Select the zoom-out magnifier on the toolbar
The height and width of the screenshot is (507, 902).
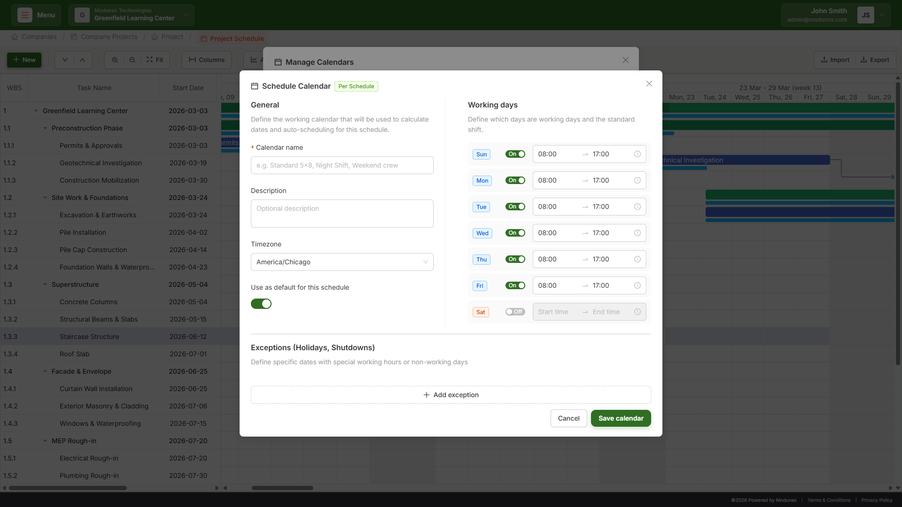point(132,60)
